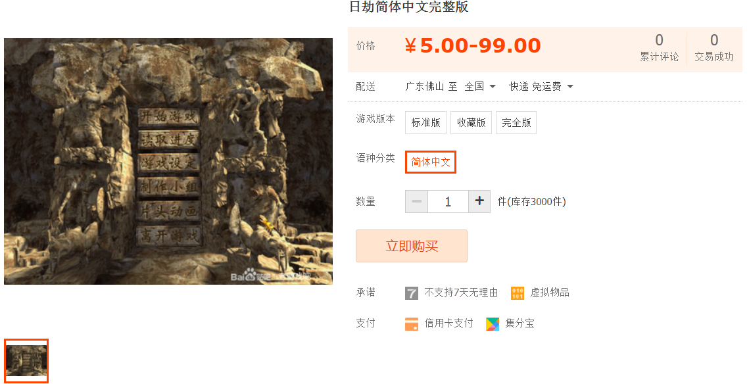Click the 立即购买 buy now button
749x384 pixels.
(x=411, y=246)
